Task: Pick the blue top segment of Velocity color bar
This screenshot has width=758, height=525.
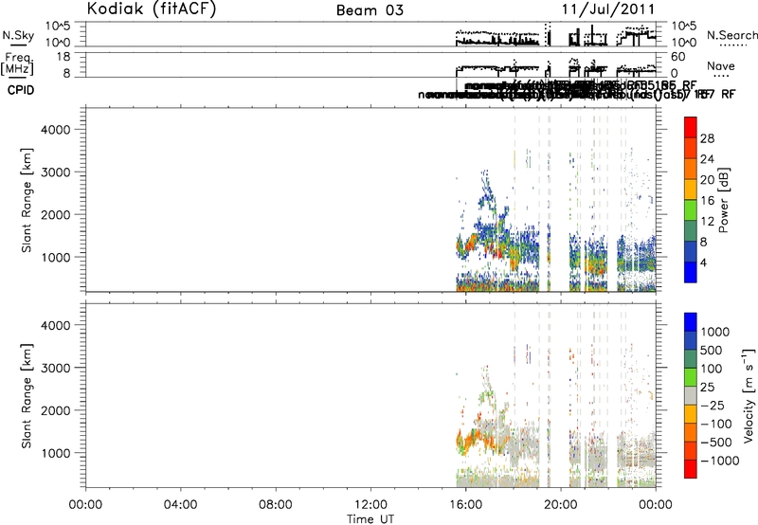Action: 691,322
